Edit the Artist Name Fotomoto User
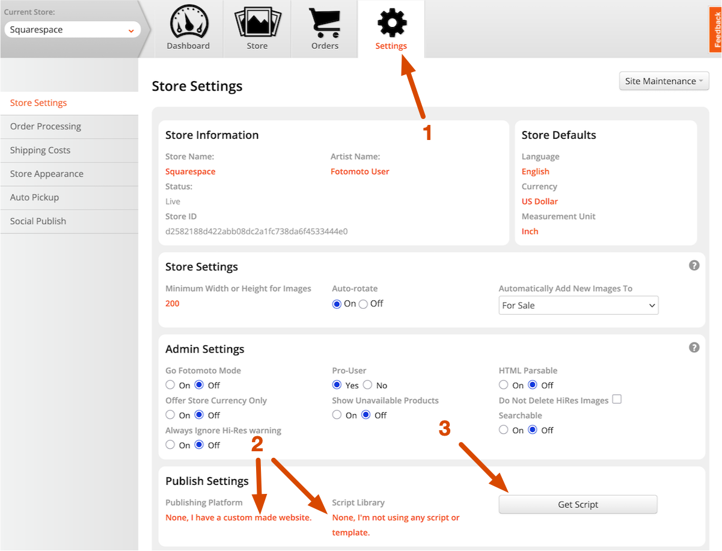Image resolution: width=722 pixels, height=551 pixels. click(359, 171)
